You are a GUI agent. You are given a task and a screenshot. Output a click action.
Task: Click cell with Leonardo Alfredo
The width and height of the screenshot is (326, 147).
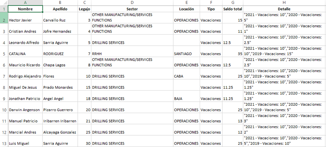[x=25, y=40]
